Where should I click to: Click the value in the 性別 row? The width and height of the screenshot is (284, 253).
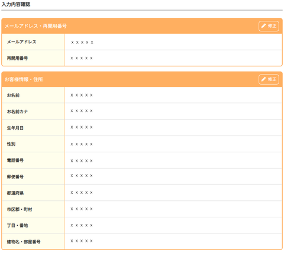tap(82, 144)
